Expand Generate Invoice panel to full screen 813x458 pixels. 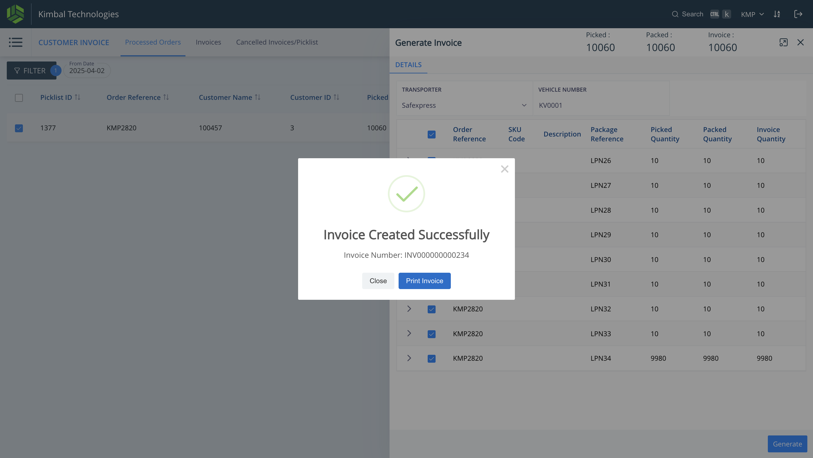pyautogui.click(x=784, y=42)
